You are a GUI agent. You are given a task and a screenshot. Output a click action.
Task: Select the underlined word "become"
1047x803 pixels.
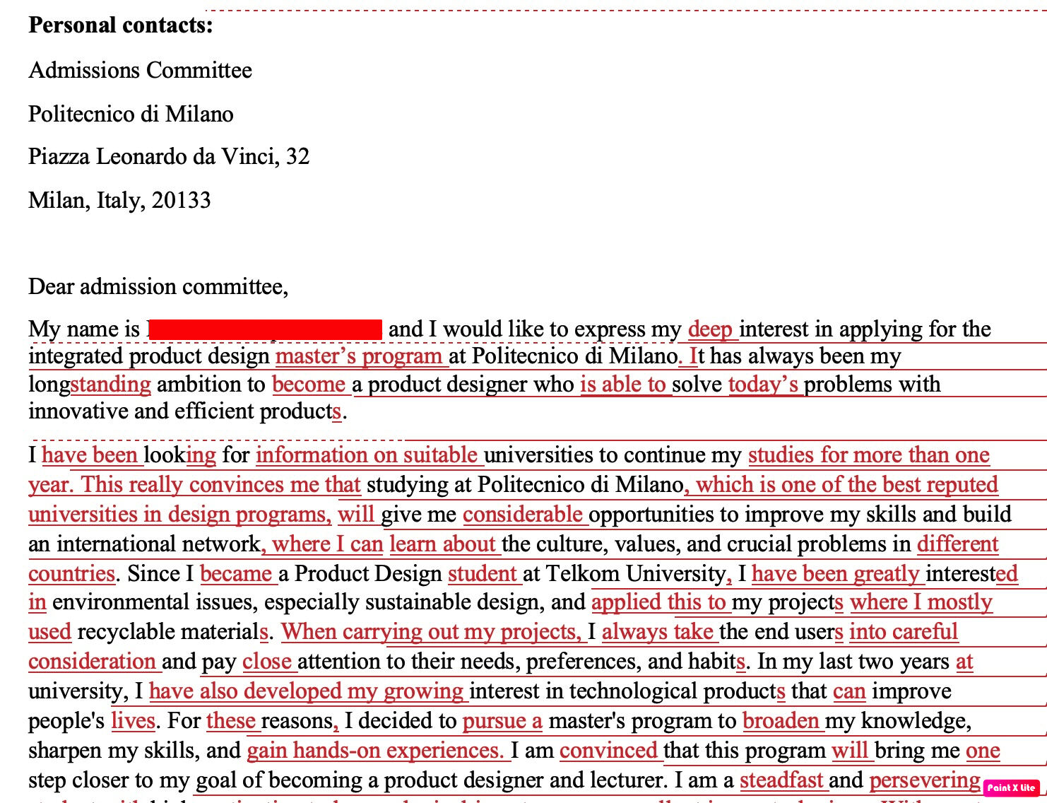point(309,384)
